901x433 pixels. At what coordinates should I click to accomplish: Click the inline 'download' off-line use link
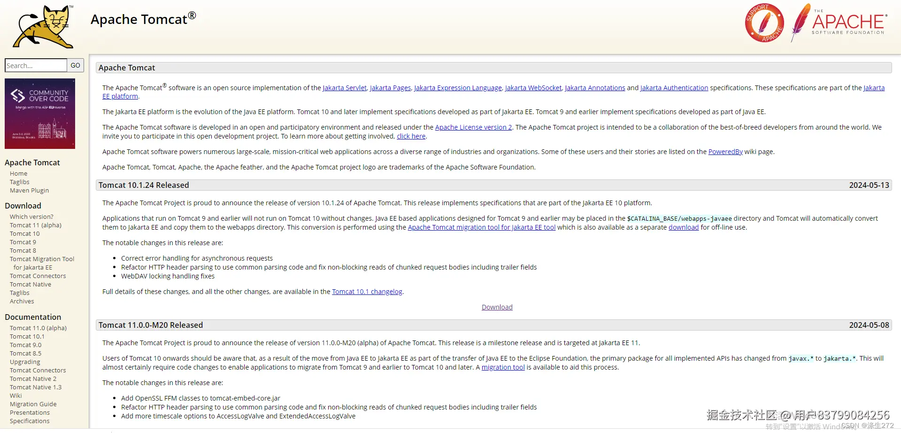[x=684, y=227]
